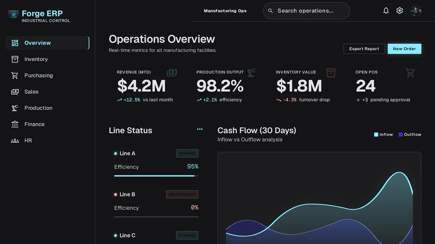This screenshot has width=435, height=244.
Task: Click the HR people icon in sidebar
Action: tap(15, 141)
